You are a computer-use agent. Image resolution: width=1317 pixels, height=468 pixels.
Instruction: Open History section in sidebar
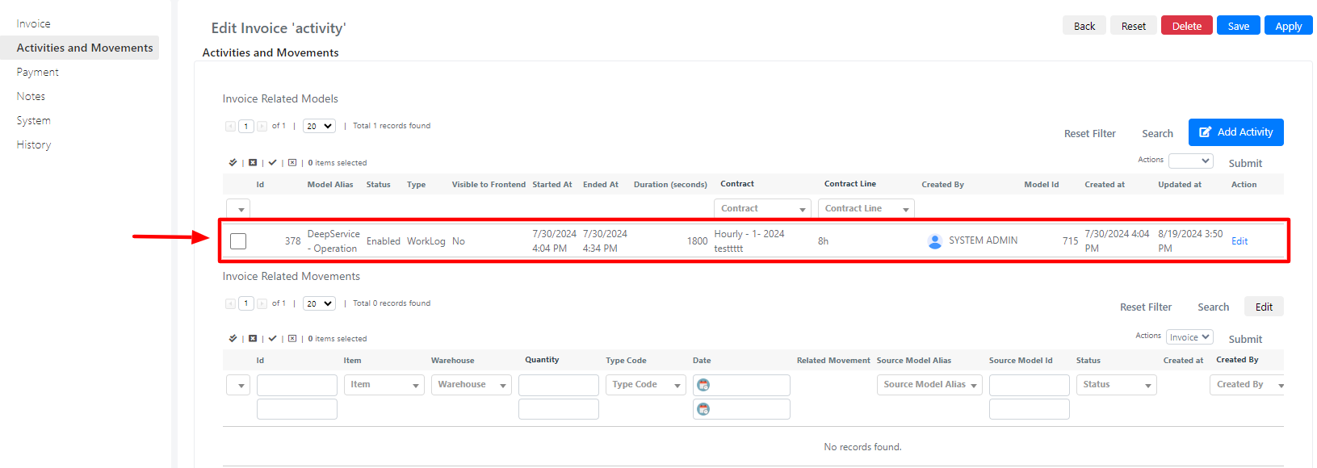(34, 144)
